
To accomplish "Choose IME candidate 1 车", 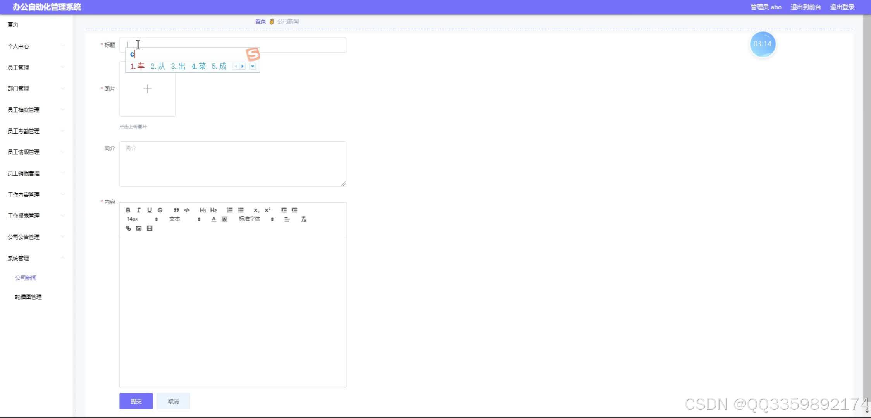I will click(137, 66).
